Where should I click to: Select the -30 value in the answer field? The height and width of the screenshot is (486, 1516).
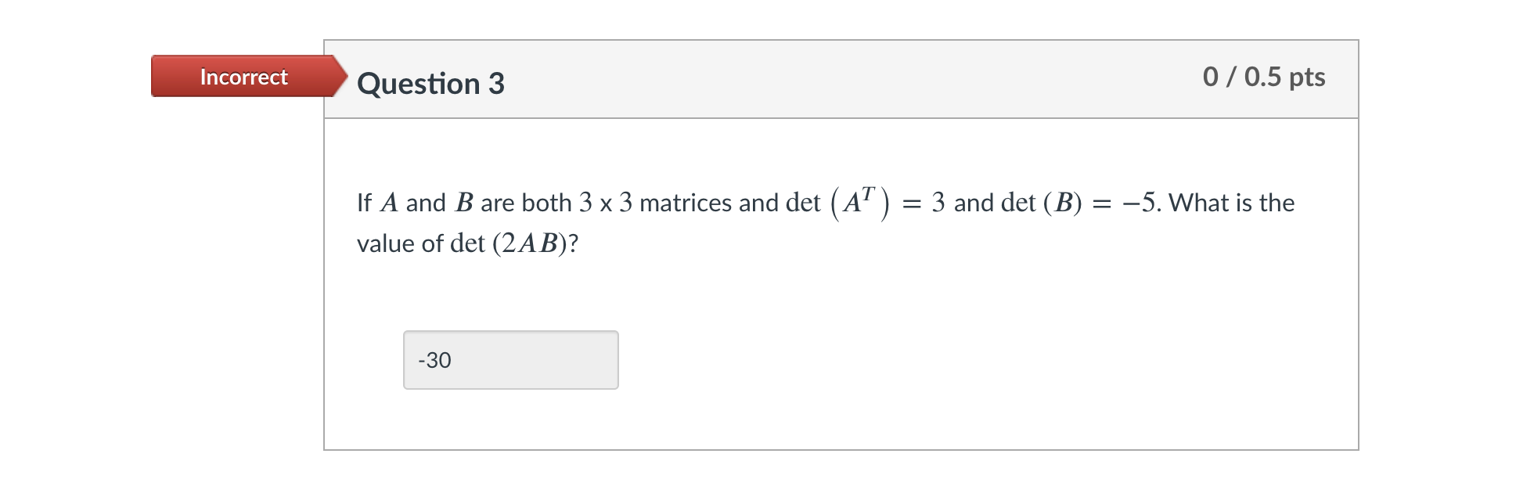434,361
